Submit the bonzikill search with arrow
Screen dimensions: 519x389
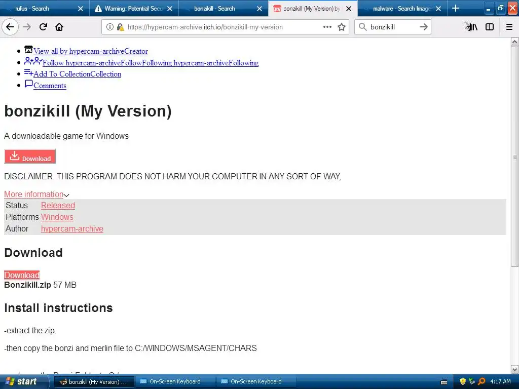click(424, 27)
